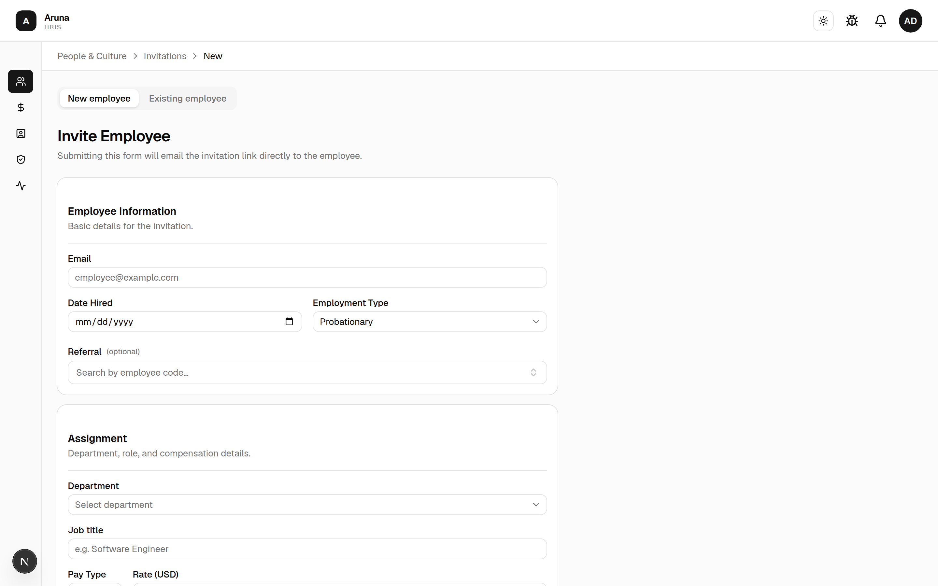
Task: Click the Aruna logo badge
Action: pyautogui.click(x=26, y=21)
